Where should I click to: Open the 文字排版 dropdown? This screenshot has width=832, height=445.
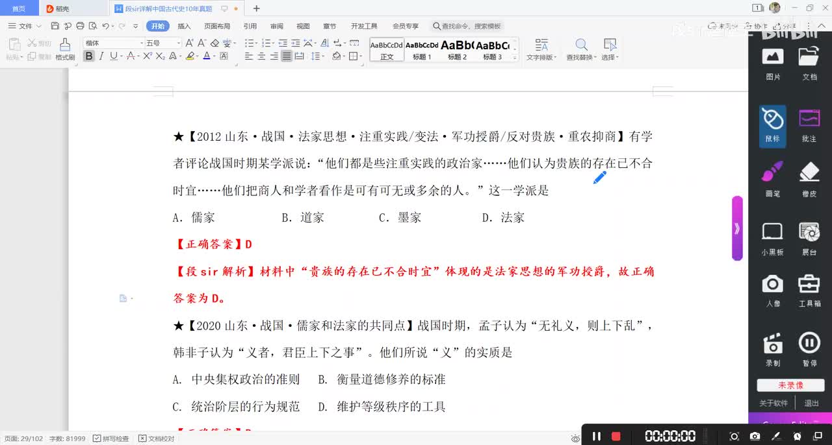[541, 50]
